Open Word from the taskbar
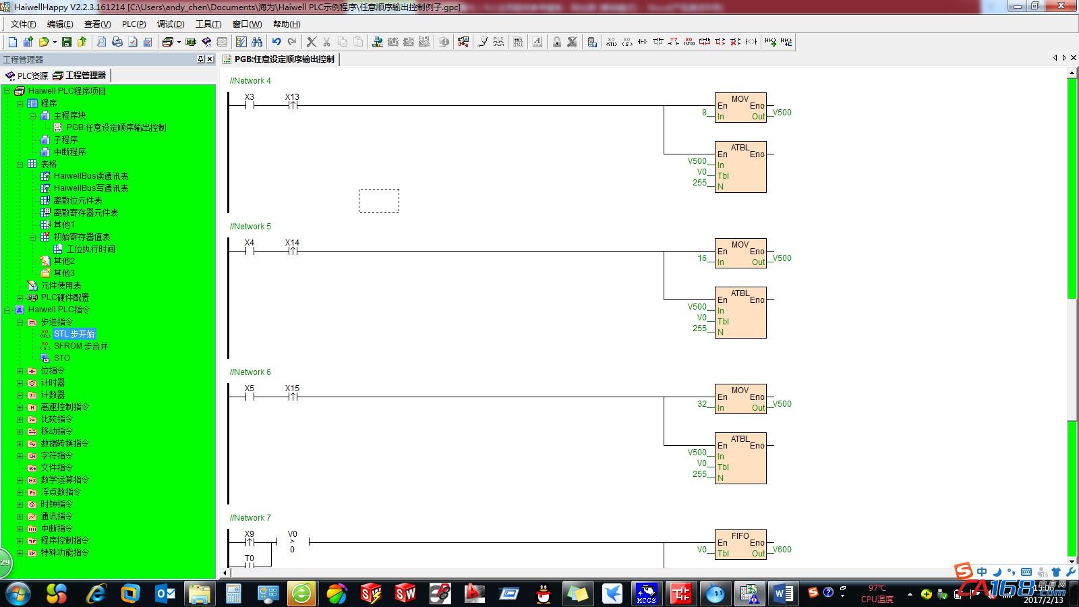Viewport: 1079px width, 607px height. point(784,594)
